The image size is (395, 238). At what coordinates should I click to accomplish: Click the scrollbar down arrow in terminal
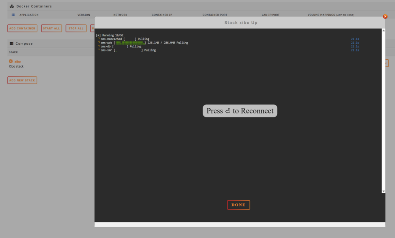tap(384, 191)
